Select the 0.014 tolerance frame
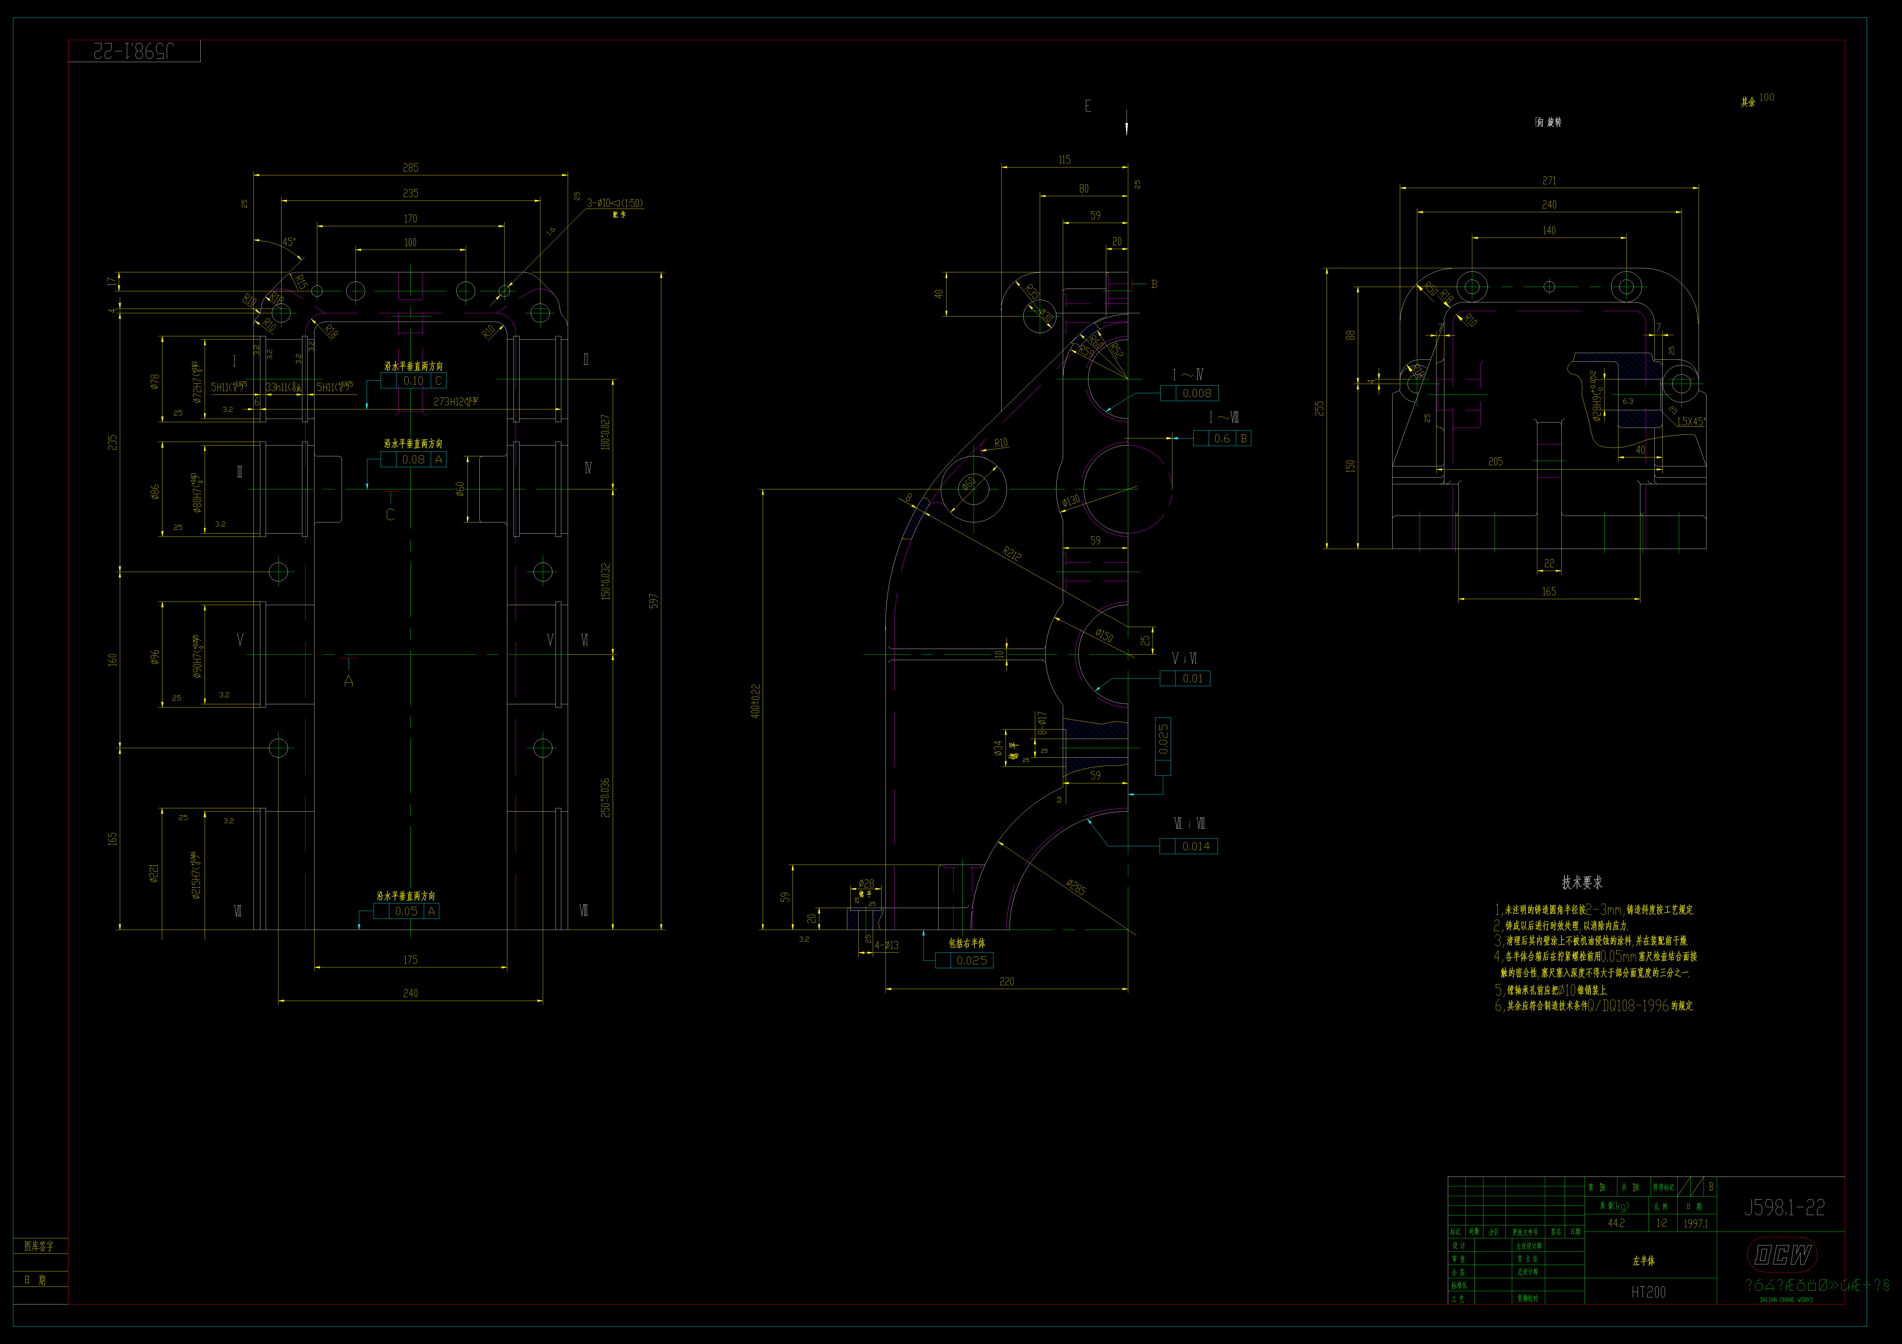 pos(1189,846)
